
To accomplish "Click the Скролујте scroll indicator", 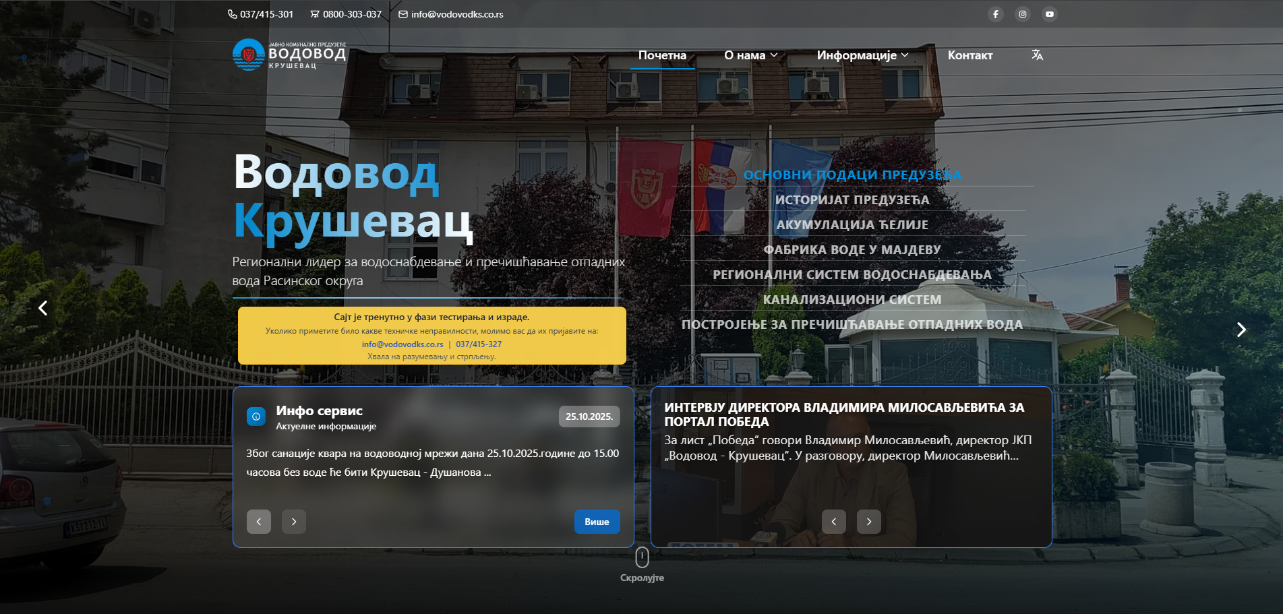I will [x=642, y=558].
